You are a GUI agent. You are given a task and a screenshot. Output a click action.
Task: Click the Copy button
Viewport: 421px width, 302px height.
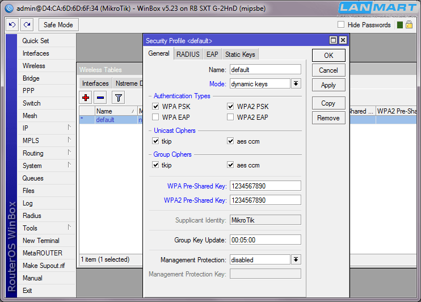(329, 103)
